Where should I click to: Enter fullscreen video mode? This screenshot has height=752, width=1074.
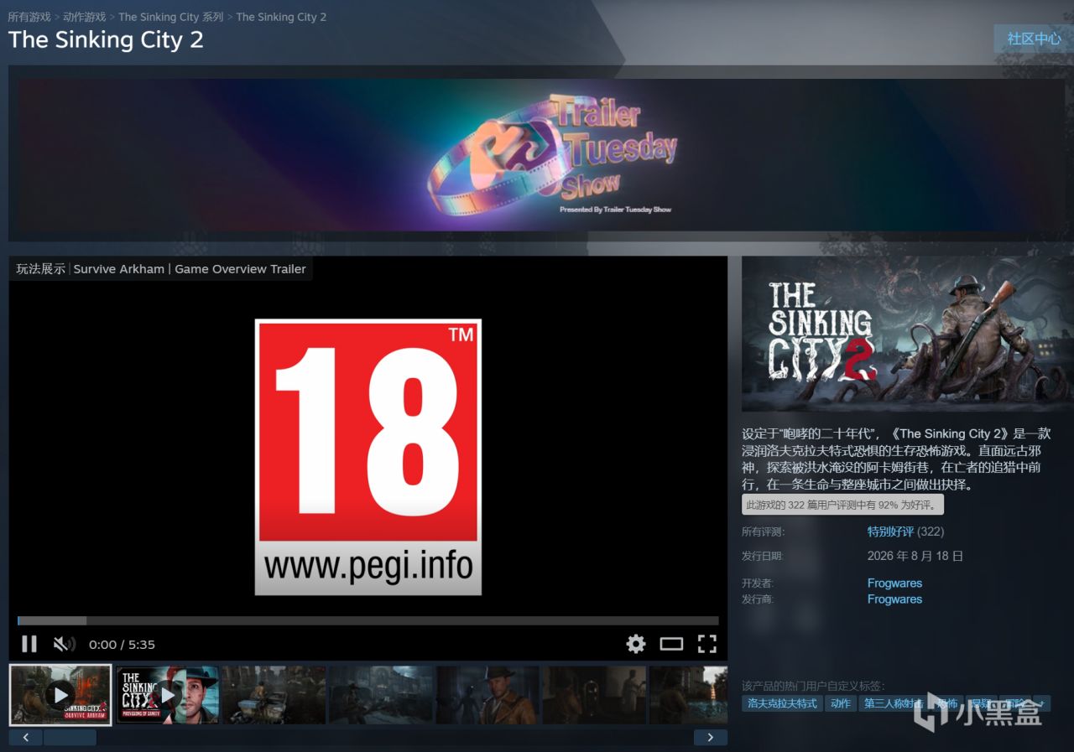[x=707, y=644]
